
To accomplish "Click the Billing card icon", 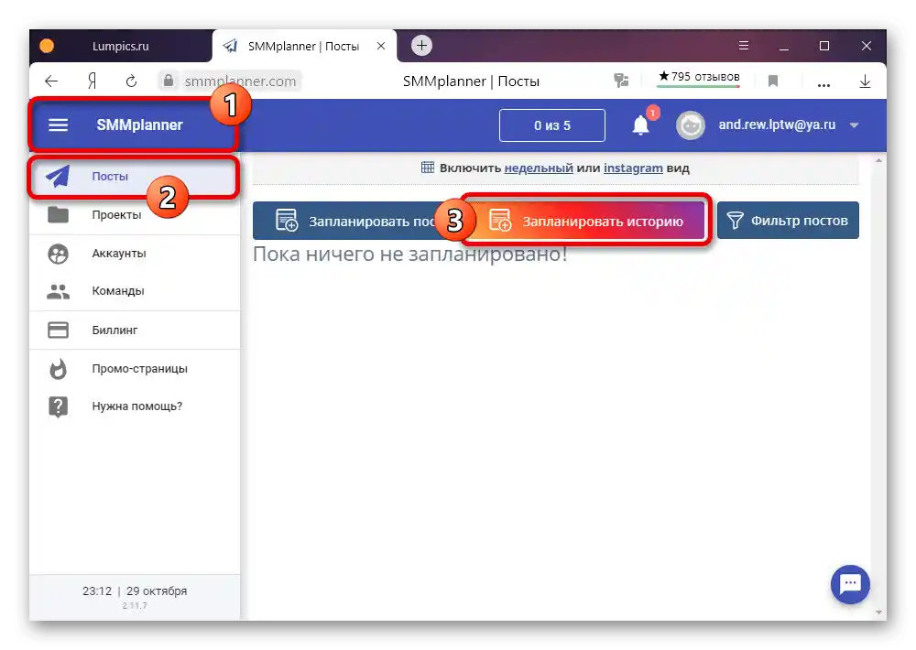I will pos(58,330).
